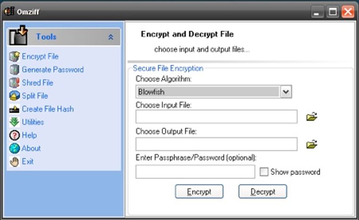Click the green Utilities arrow icon
This screenshot has height=220, width=359.
click(14, 122)
